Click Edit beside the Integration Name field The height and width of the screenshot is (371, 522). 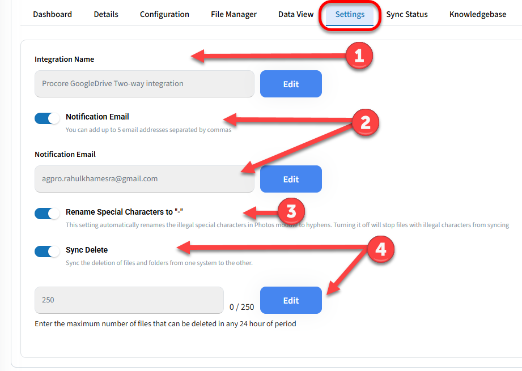coord(291,84)
